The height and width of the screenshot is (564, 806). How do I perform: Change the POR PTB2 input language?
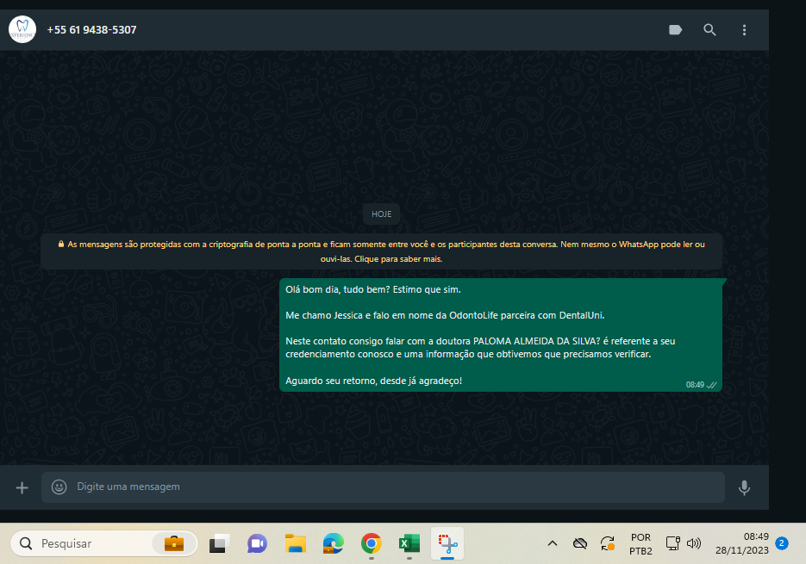tap(640, 544)
